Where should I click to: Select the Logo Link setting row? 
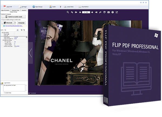pos(14,36)
